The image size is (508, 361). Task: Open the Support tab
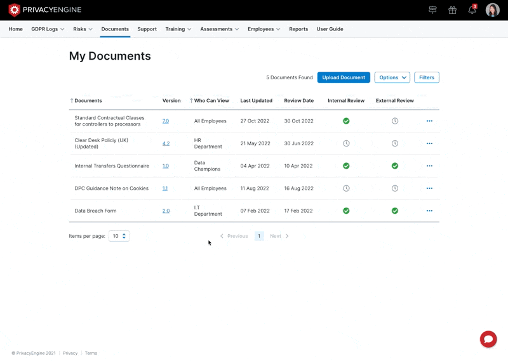(x=147, y=29)
